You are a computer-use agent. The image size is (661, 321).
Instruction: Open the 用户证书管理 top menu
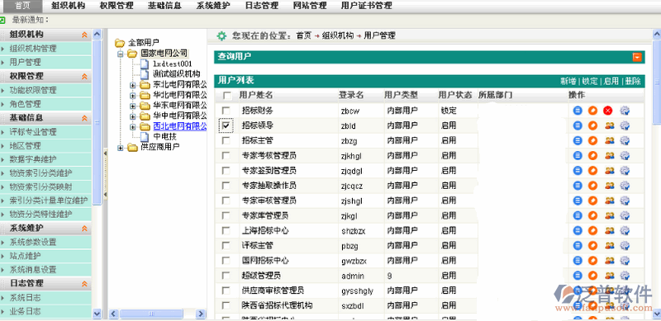pyautogui.click(x=366, y=6)
